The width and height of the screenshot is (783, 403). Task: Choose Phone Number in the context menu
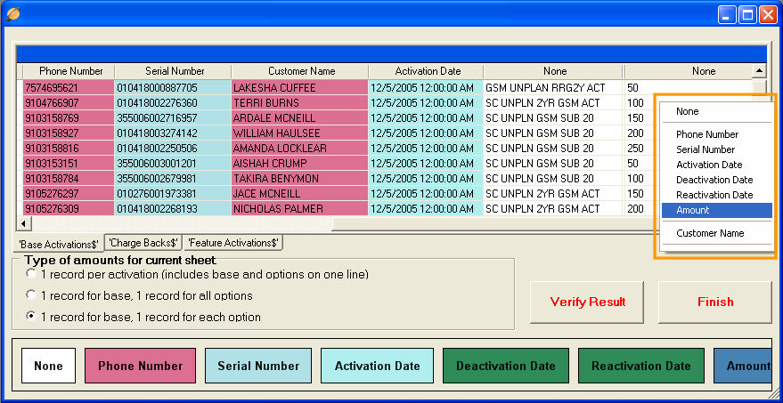[x=716, y=134]
